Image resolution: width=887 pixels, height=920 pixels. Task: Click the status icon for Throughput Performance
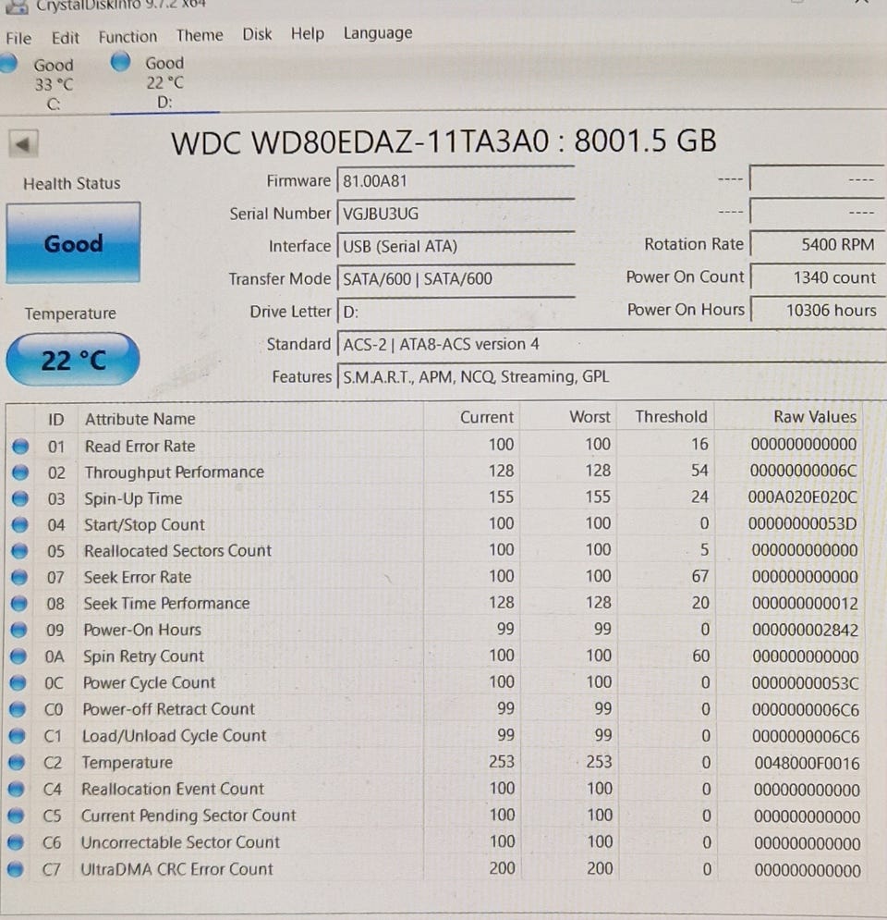pos(20,472)
